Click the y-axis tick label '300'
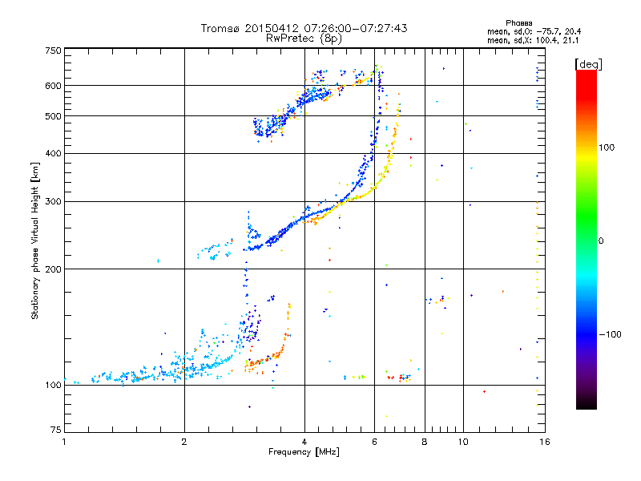This screenshot has width=641, height=481. 53,202
